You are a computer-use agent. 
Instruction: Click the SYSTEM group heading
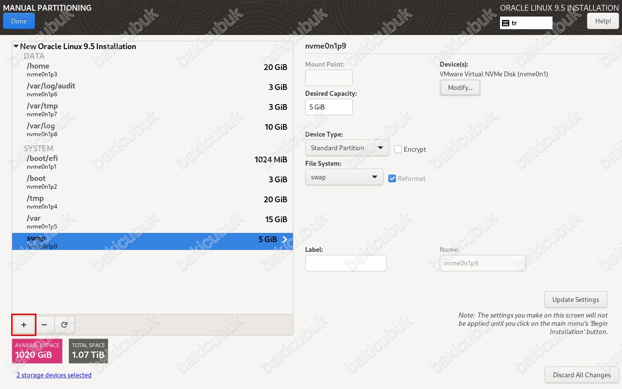pyautogui.click(x=38, y=148)
